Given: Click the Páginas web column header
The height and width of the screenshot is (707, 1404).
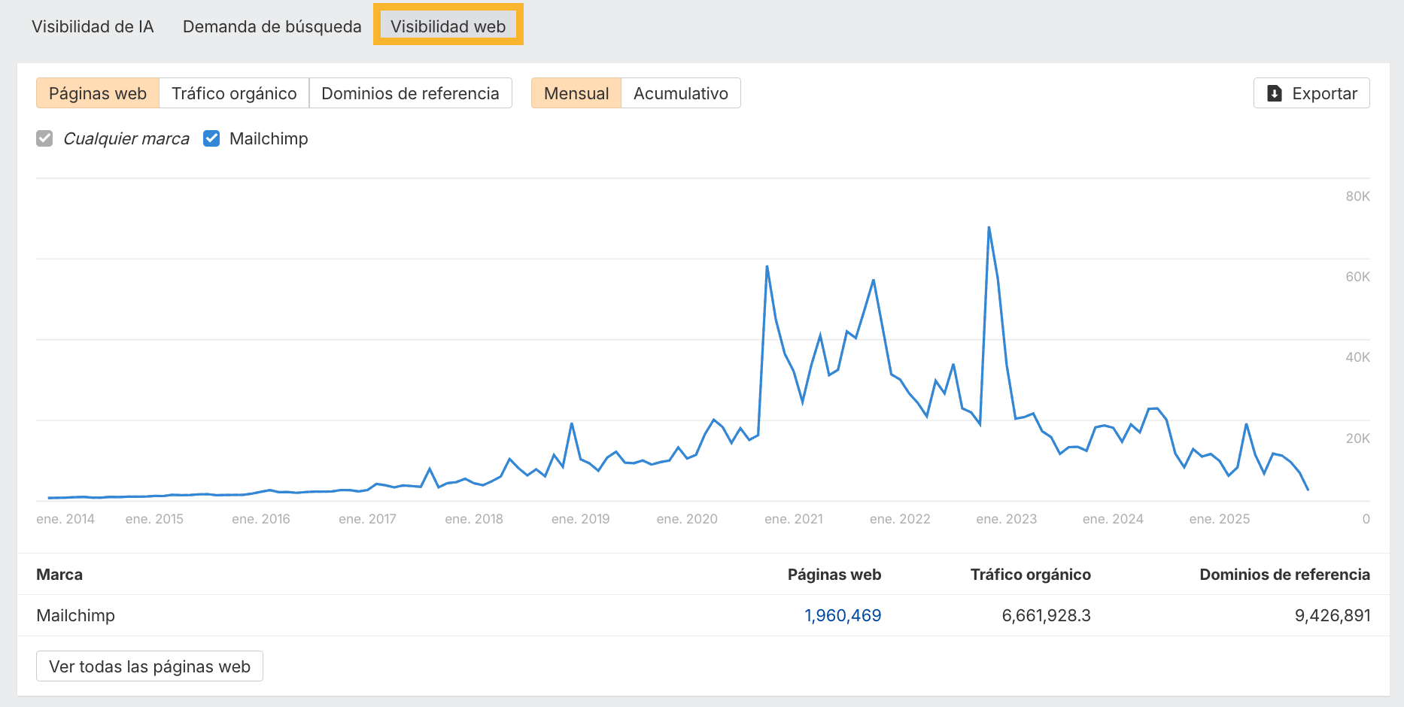Looking at the screenshot, I should pyautogui.click(x=834, y=575).
